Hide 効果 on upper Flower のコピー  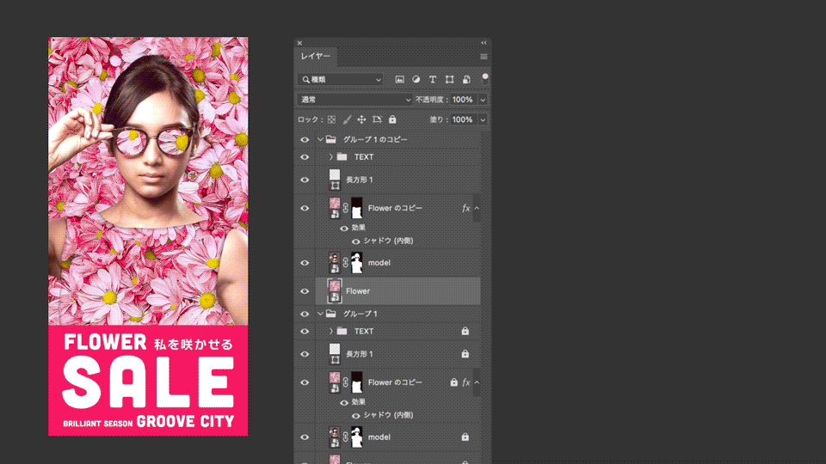[x=344, y=229]
